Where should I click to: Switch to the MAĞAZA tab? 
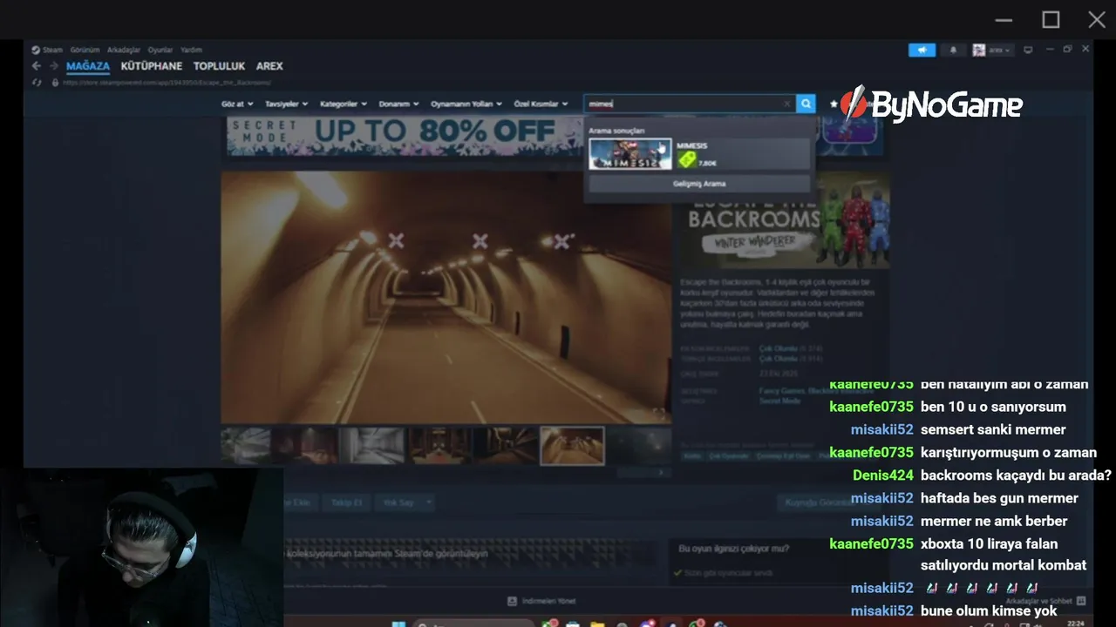(x=88, y=66)
